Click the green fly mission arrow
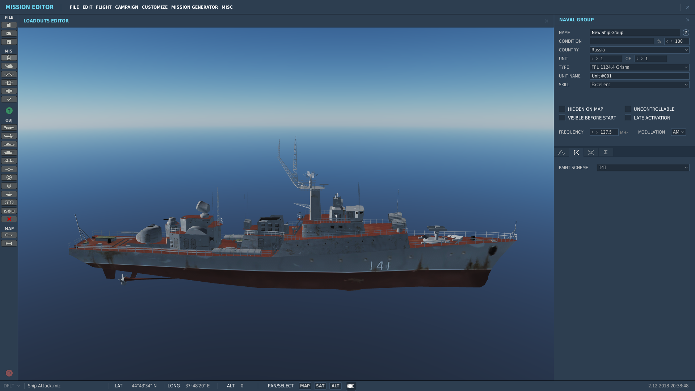 click(x=9, y=110)
